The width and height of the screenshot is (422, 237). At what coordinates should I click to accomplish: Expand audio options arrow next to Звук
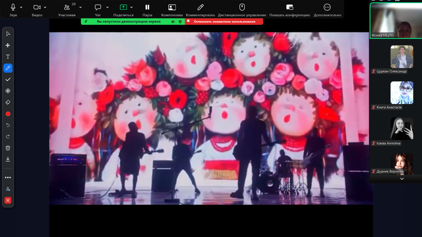21,7
